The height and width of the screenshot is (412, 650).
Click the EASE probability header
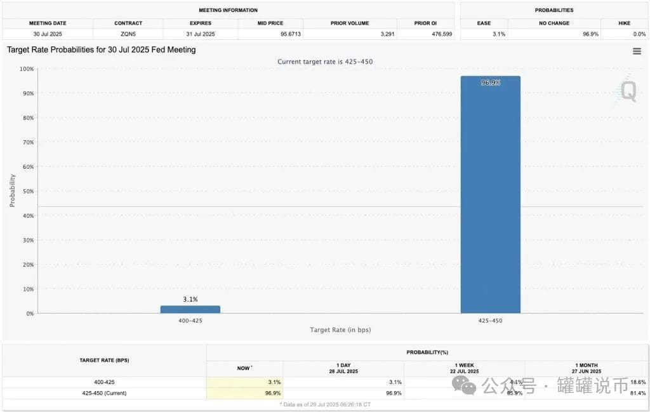click(x=484, y=23)
